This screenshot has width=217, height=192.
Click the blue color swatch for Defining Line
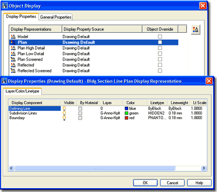(x=126, y=109)
